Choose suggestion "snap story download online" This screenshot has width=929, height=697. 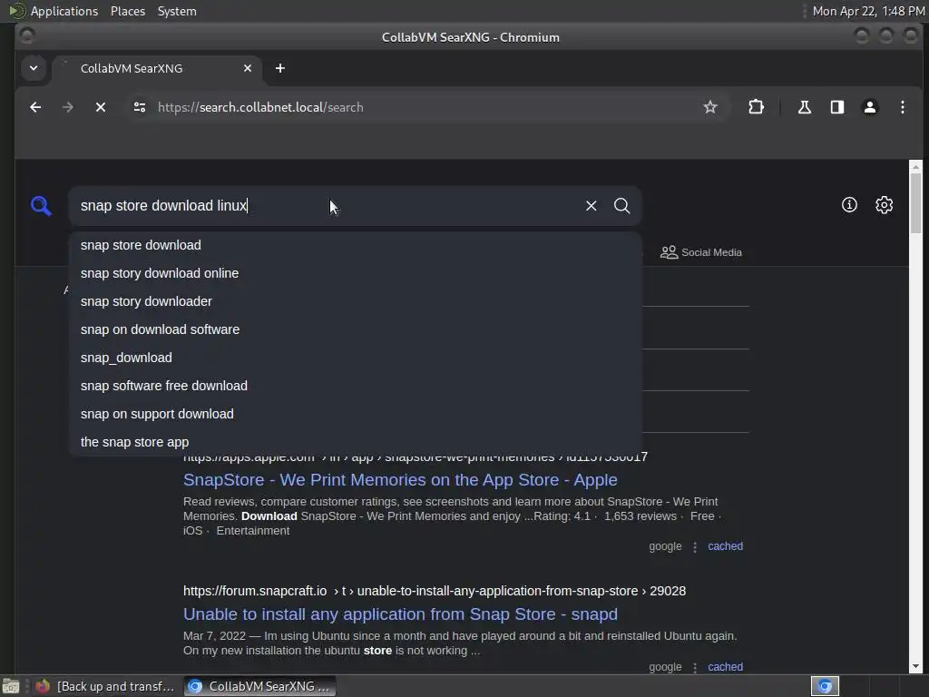pos(356,273)
